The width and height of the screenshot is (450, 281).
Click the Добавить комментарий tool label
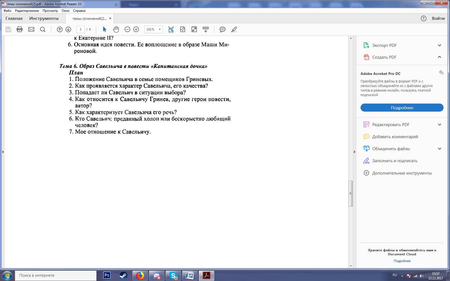click(x=395, y=136)
